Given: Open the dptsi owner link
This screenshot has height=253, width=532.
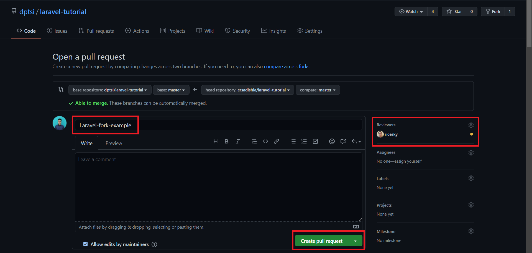Looking at the screenshot, I should coord(27,12).
